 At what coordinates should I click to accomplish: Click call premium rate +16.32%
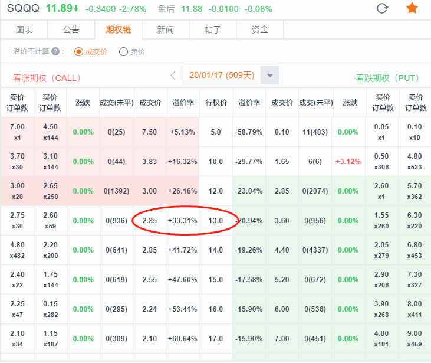coord(183,162)
